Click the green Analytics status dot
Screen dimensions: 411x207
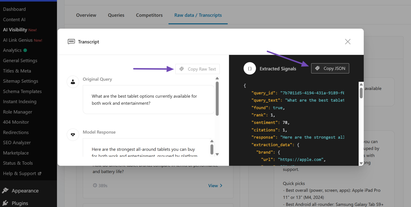(25, 50)
